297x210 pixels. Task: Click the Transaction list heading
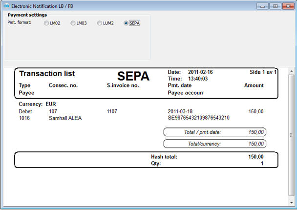tap(47, 74)
